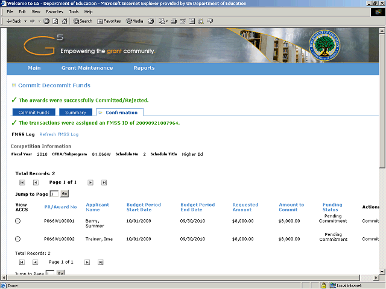Click the padlock security icon in status bar
Viewport: 386px width, 289px height.
coord(324,285)
